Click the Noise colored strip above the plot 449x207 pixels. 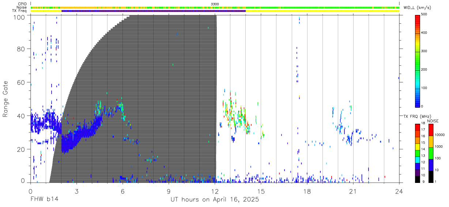pyautogui.click(x=215, y=7)
